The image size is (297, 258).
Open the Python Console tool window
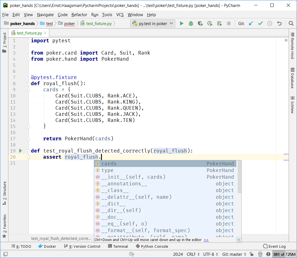pos(152,246)
